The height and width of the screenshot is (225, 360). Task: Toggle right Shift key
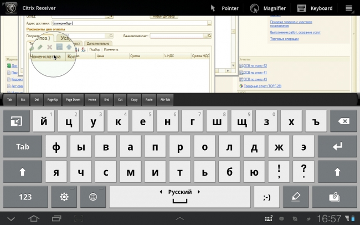click(x=337, y=171)
